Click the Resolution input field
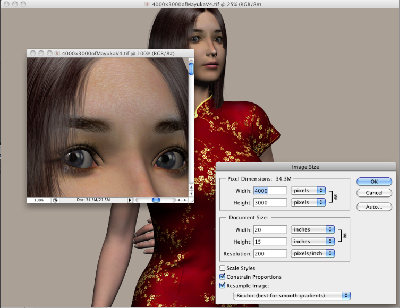The width and height of the screenshot is (400, 308). click(x=270, y=253)
